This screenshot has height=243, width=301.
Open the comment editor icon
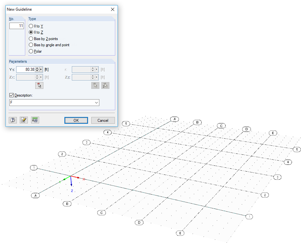[24, 120]
